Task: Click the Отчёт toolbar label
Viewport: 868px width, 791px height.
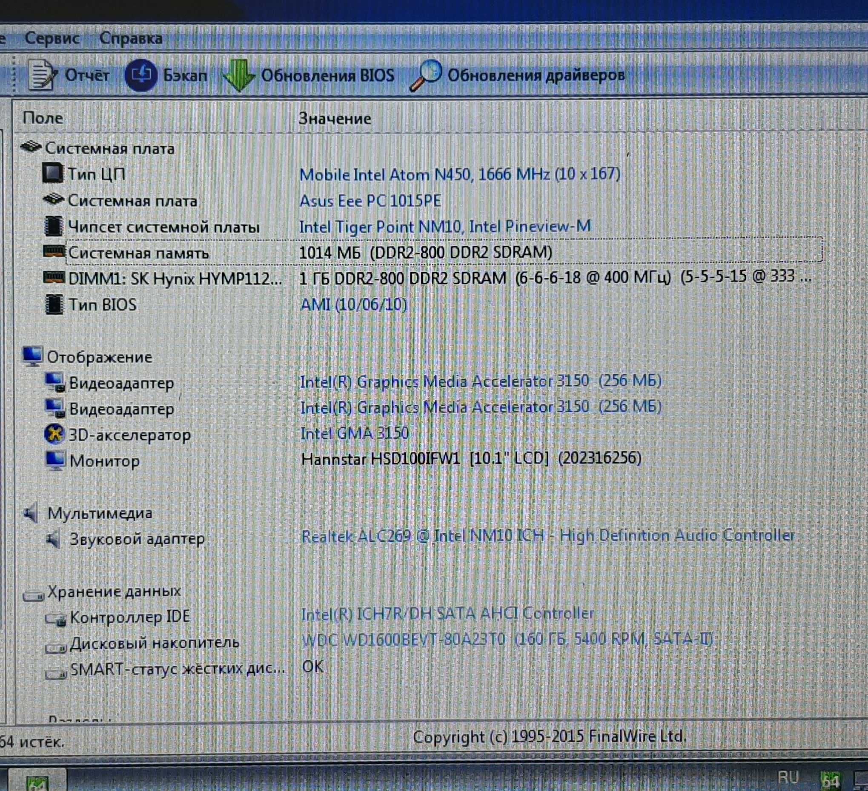Action: click(x=87, y=75)
